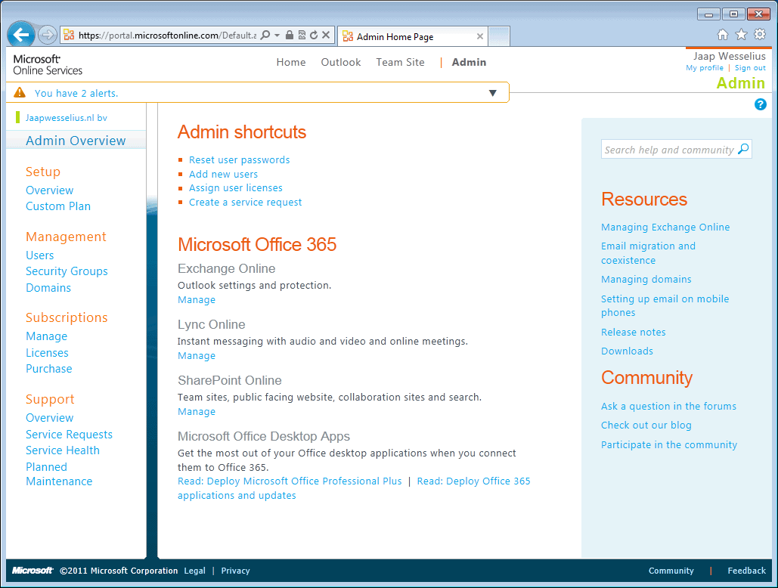Screen dimensions: 778x588
Task: Click the Reset user passwords shortcut
Action: tap(239, 160)
